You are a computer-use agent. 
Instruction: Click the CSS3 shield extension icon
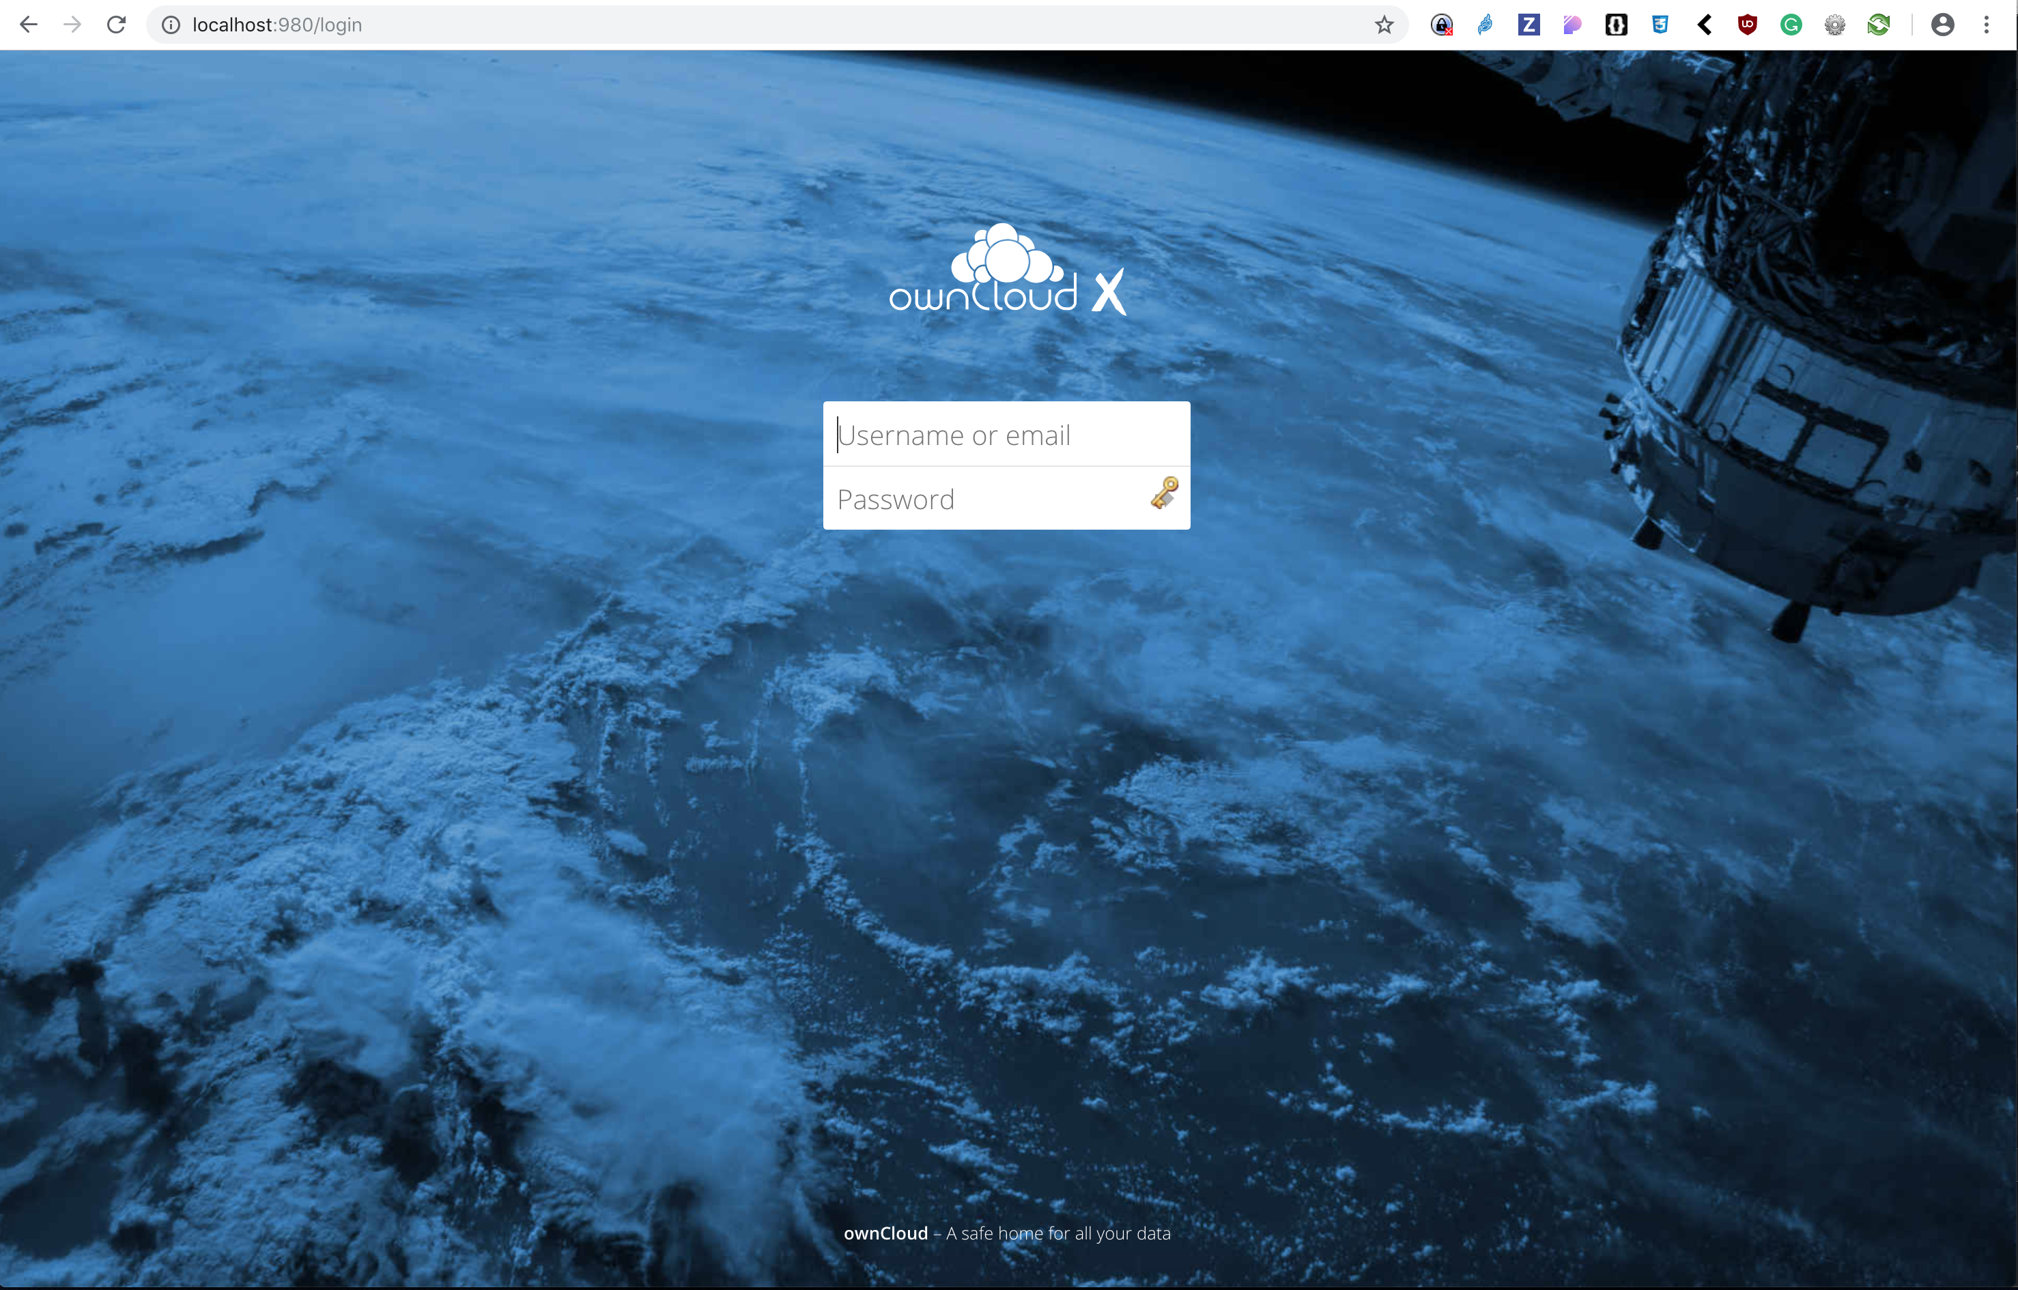coord(1660,25)
